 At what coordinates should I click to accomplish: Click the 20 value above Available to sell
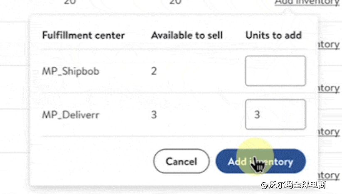[x=175, y=2]
